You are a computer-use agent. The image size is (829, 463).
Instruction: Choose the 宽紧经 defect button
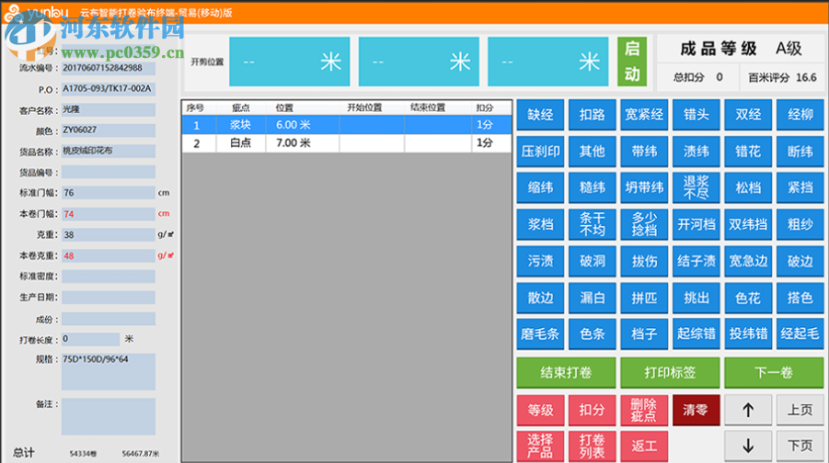(x=644, y=115)
